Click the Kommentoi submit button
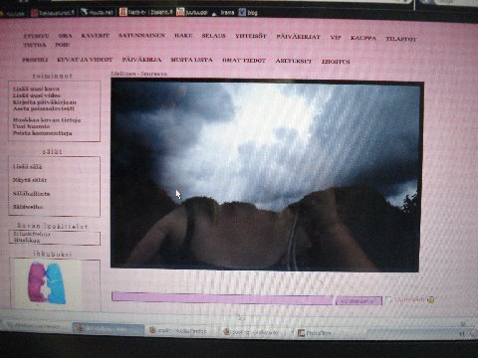 pyautogui.click(x=358, y=301)
